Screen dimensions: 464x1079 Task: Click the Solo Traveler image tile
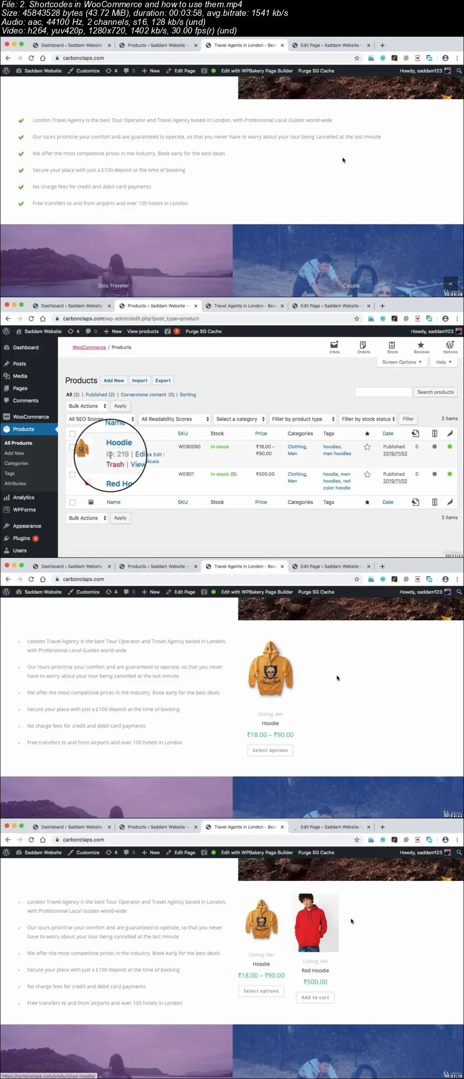point(116,261)
